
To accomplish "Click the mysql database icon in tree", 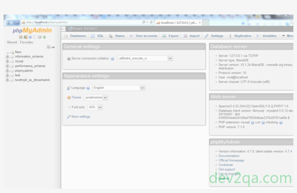I will coord(12,61).
